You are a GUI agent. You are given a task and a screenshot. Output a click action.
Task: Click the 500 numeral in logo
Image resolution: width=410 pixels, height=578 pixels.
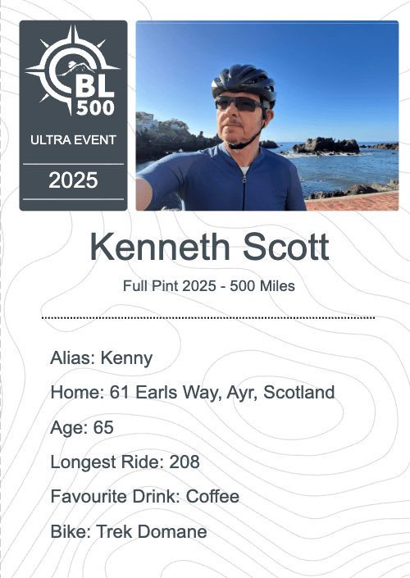click(95, 108)
